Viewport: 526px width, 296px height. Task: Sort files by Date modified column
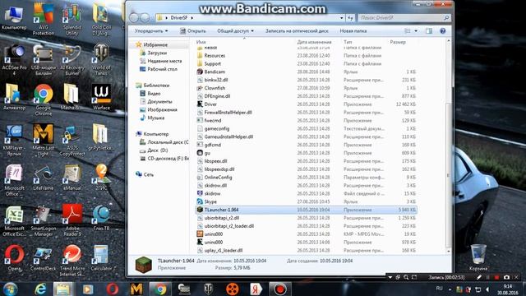point(314,42)
